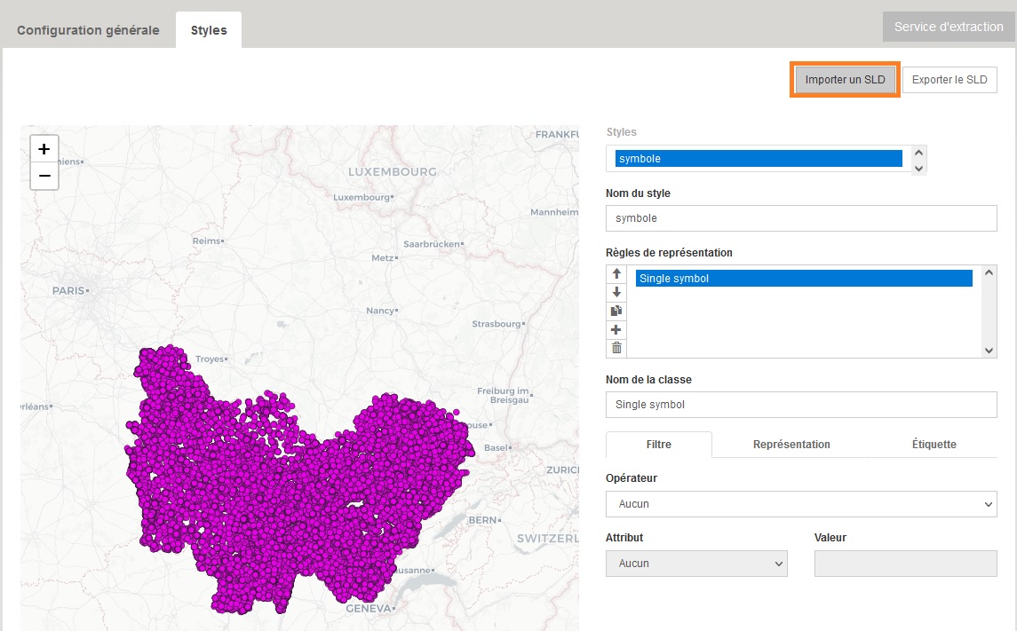Click the GENEVA label on the map
Image resolution: width=1017 pixels, height=631 pixels.
[x=369, y=608]
